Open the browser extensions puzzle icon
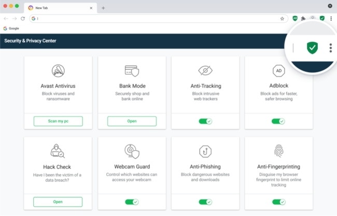The image size is (337, 216). [303, 18]
